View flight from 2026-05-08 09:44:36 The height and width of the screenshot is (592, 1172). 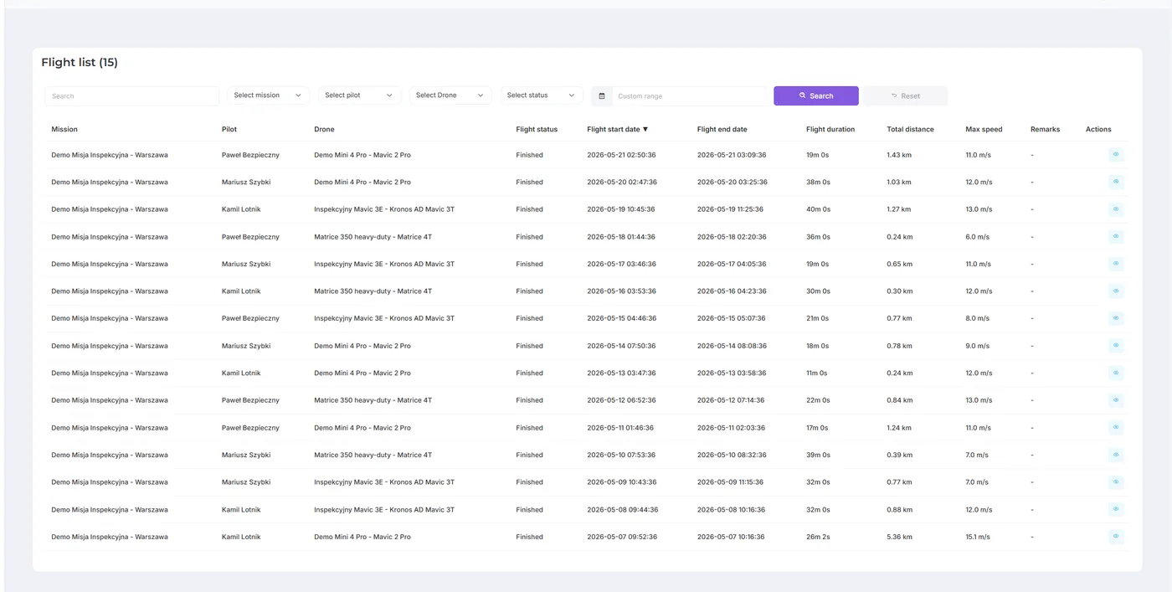coord(1116,509)
